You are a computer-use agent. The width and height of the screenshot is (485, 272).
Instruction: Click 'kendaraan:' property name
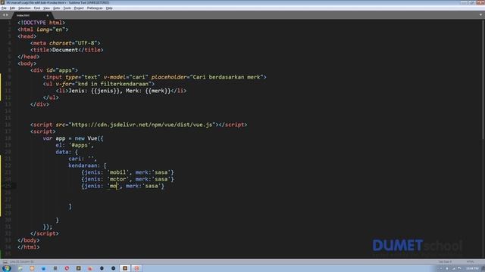pos(84,165)
